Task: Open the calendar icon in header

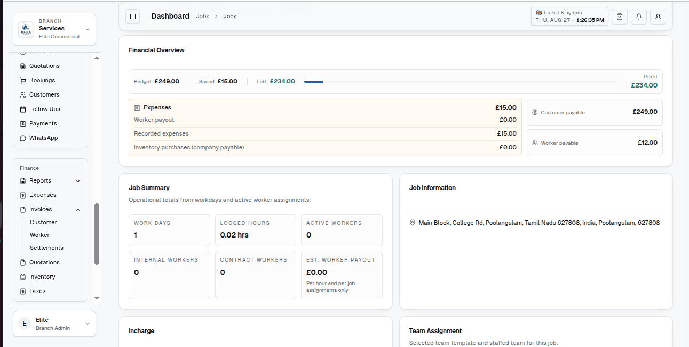Action: [619, 17]
